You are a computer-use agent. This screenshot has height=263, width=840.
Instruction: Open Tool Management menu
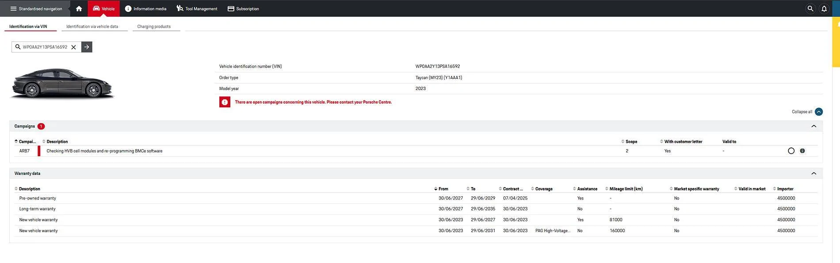click(x=197, y=8)
